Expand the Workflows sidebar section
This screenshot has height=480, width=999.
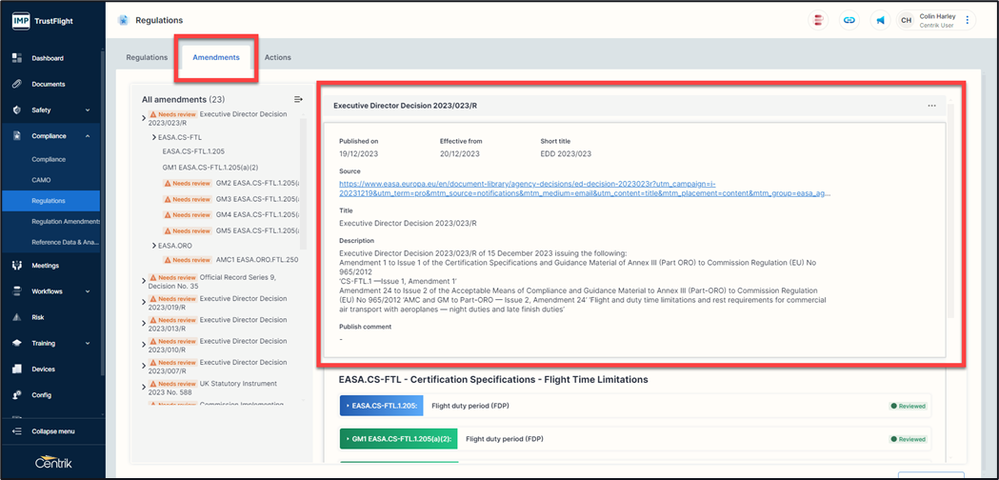coord(88,291)
